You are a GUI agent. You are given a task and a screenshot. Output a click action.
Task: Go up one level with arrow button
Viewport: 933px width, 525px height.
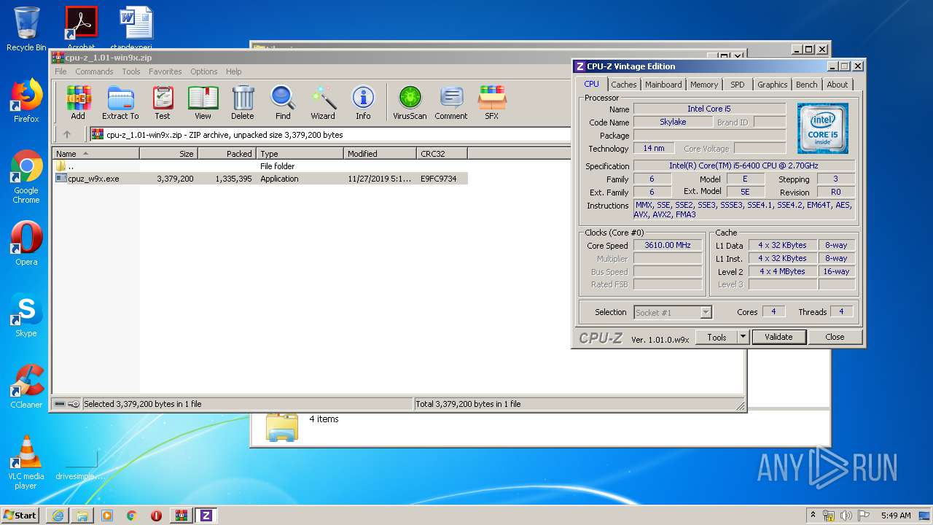point(67,134)
